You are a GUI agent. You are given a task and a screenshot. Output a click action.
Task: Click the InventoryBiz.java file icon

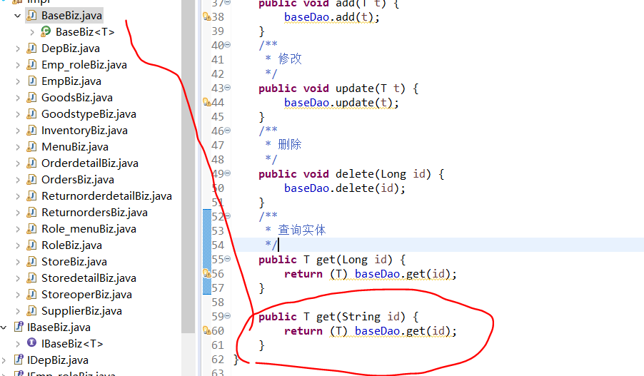(31, 131)
